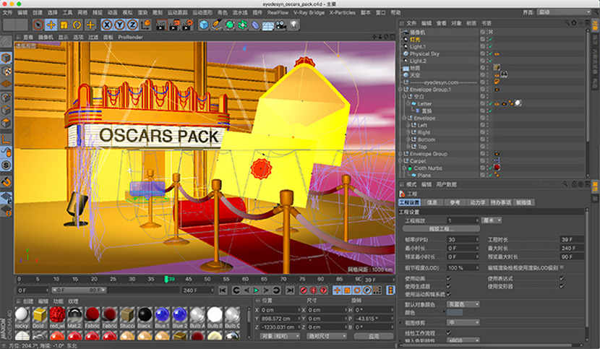Expand Envelope Group.1 in object tree
The width and height of the screenshot is (600, 349).
pyautogui.click(x=400, y=89)
